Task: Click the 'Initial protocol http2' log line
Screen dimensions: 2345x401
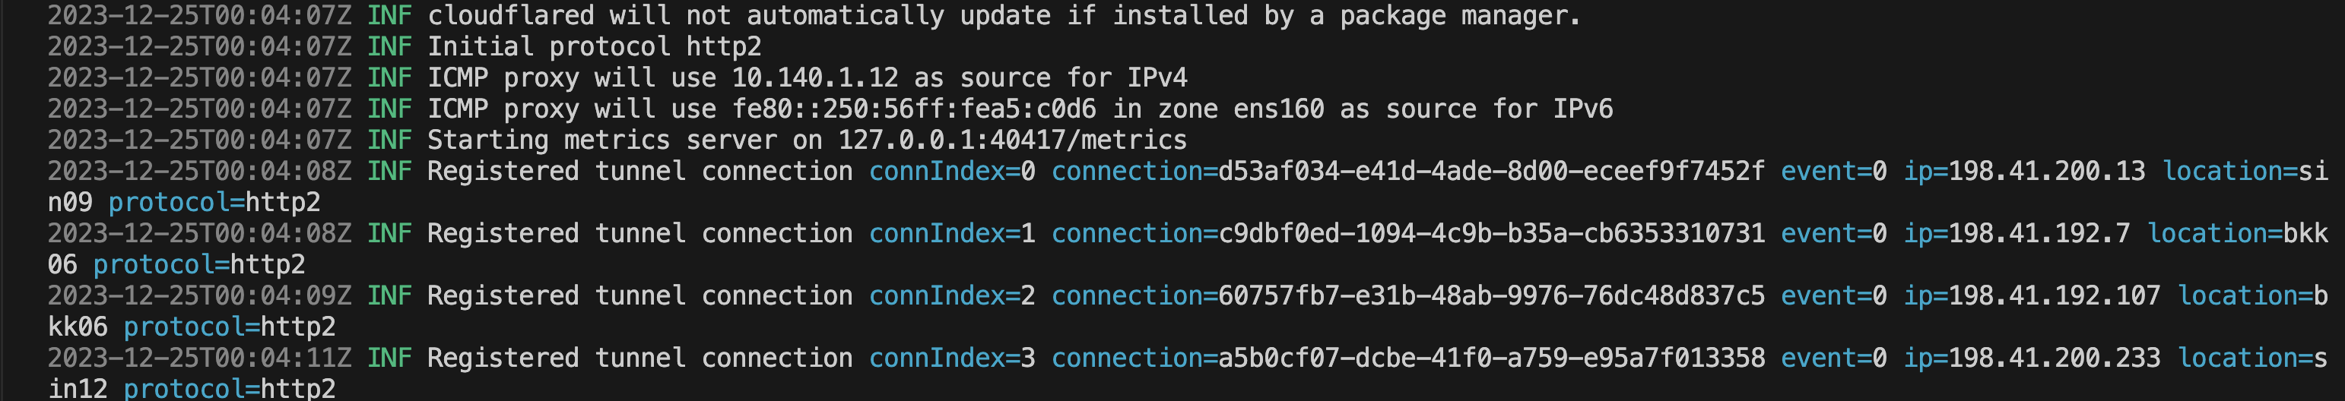Action: [595, 47]
